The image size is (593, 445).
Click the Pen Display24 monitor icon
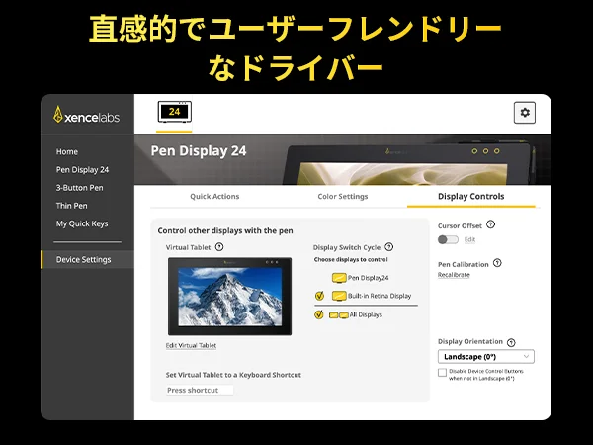pos(339,278)
